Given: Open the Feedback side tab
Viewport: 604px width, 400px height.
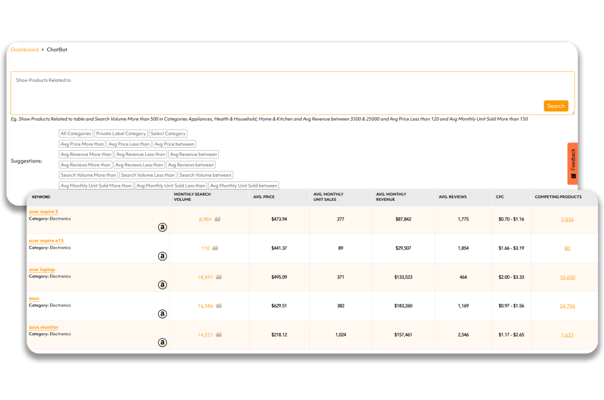Looking at the screenshot, I should 573,164.
